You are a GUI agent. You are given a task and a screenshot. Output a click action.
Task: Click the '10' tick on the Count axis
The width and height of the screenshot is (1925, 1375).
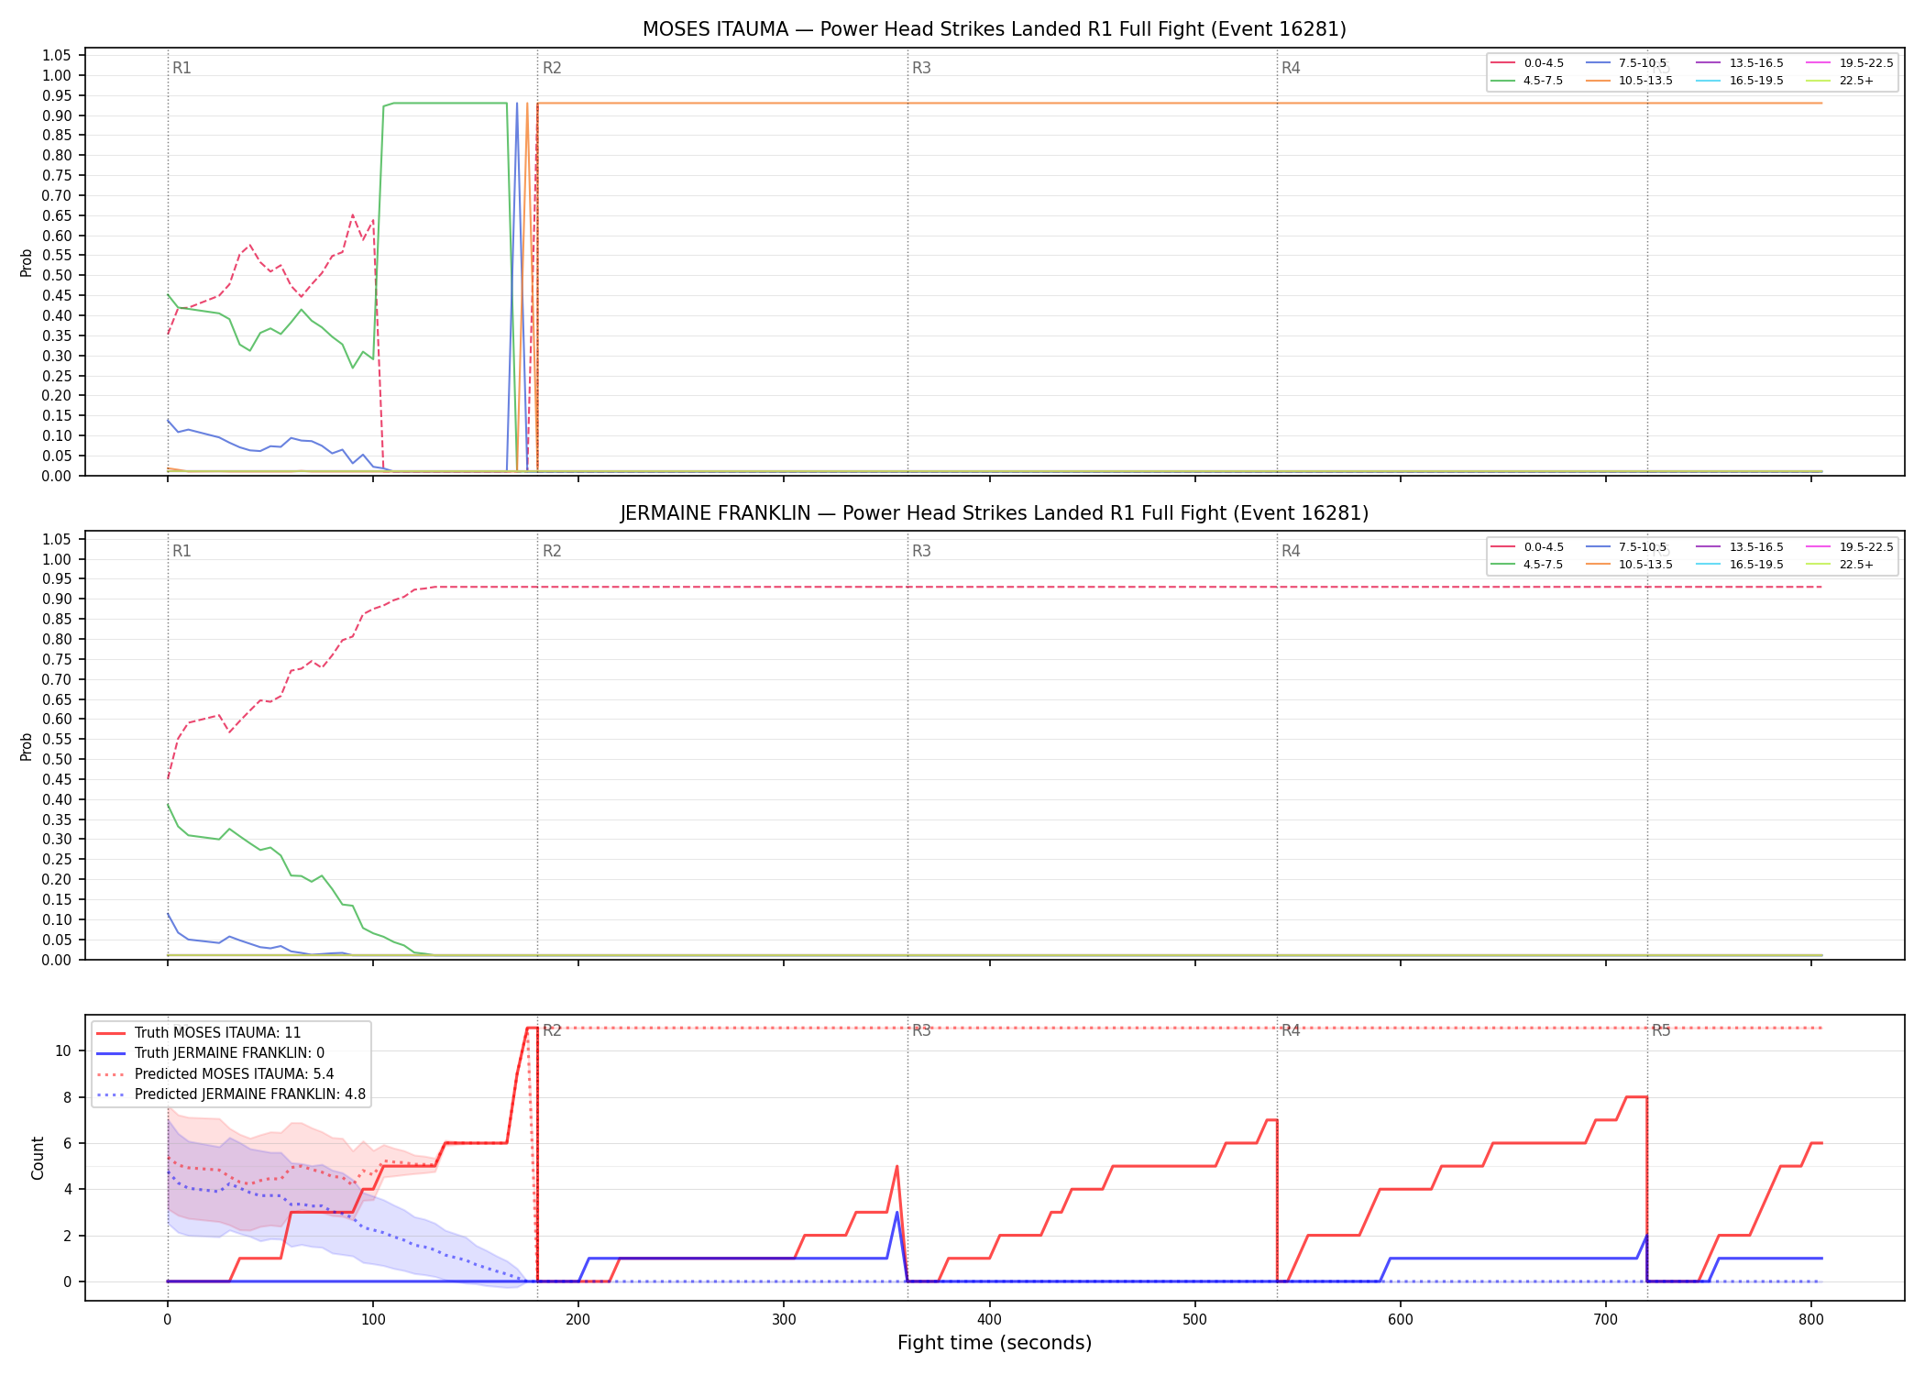[x=63, y=1050]
